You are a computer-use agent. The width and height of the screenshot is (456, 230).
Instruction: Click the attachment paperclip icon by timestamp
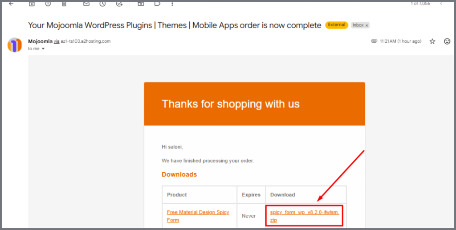pos(374,41)
